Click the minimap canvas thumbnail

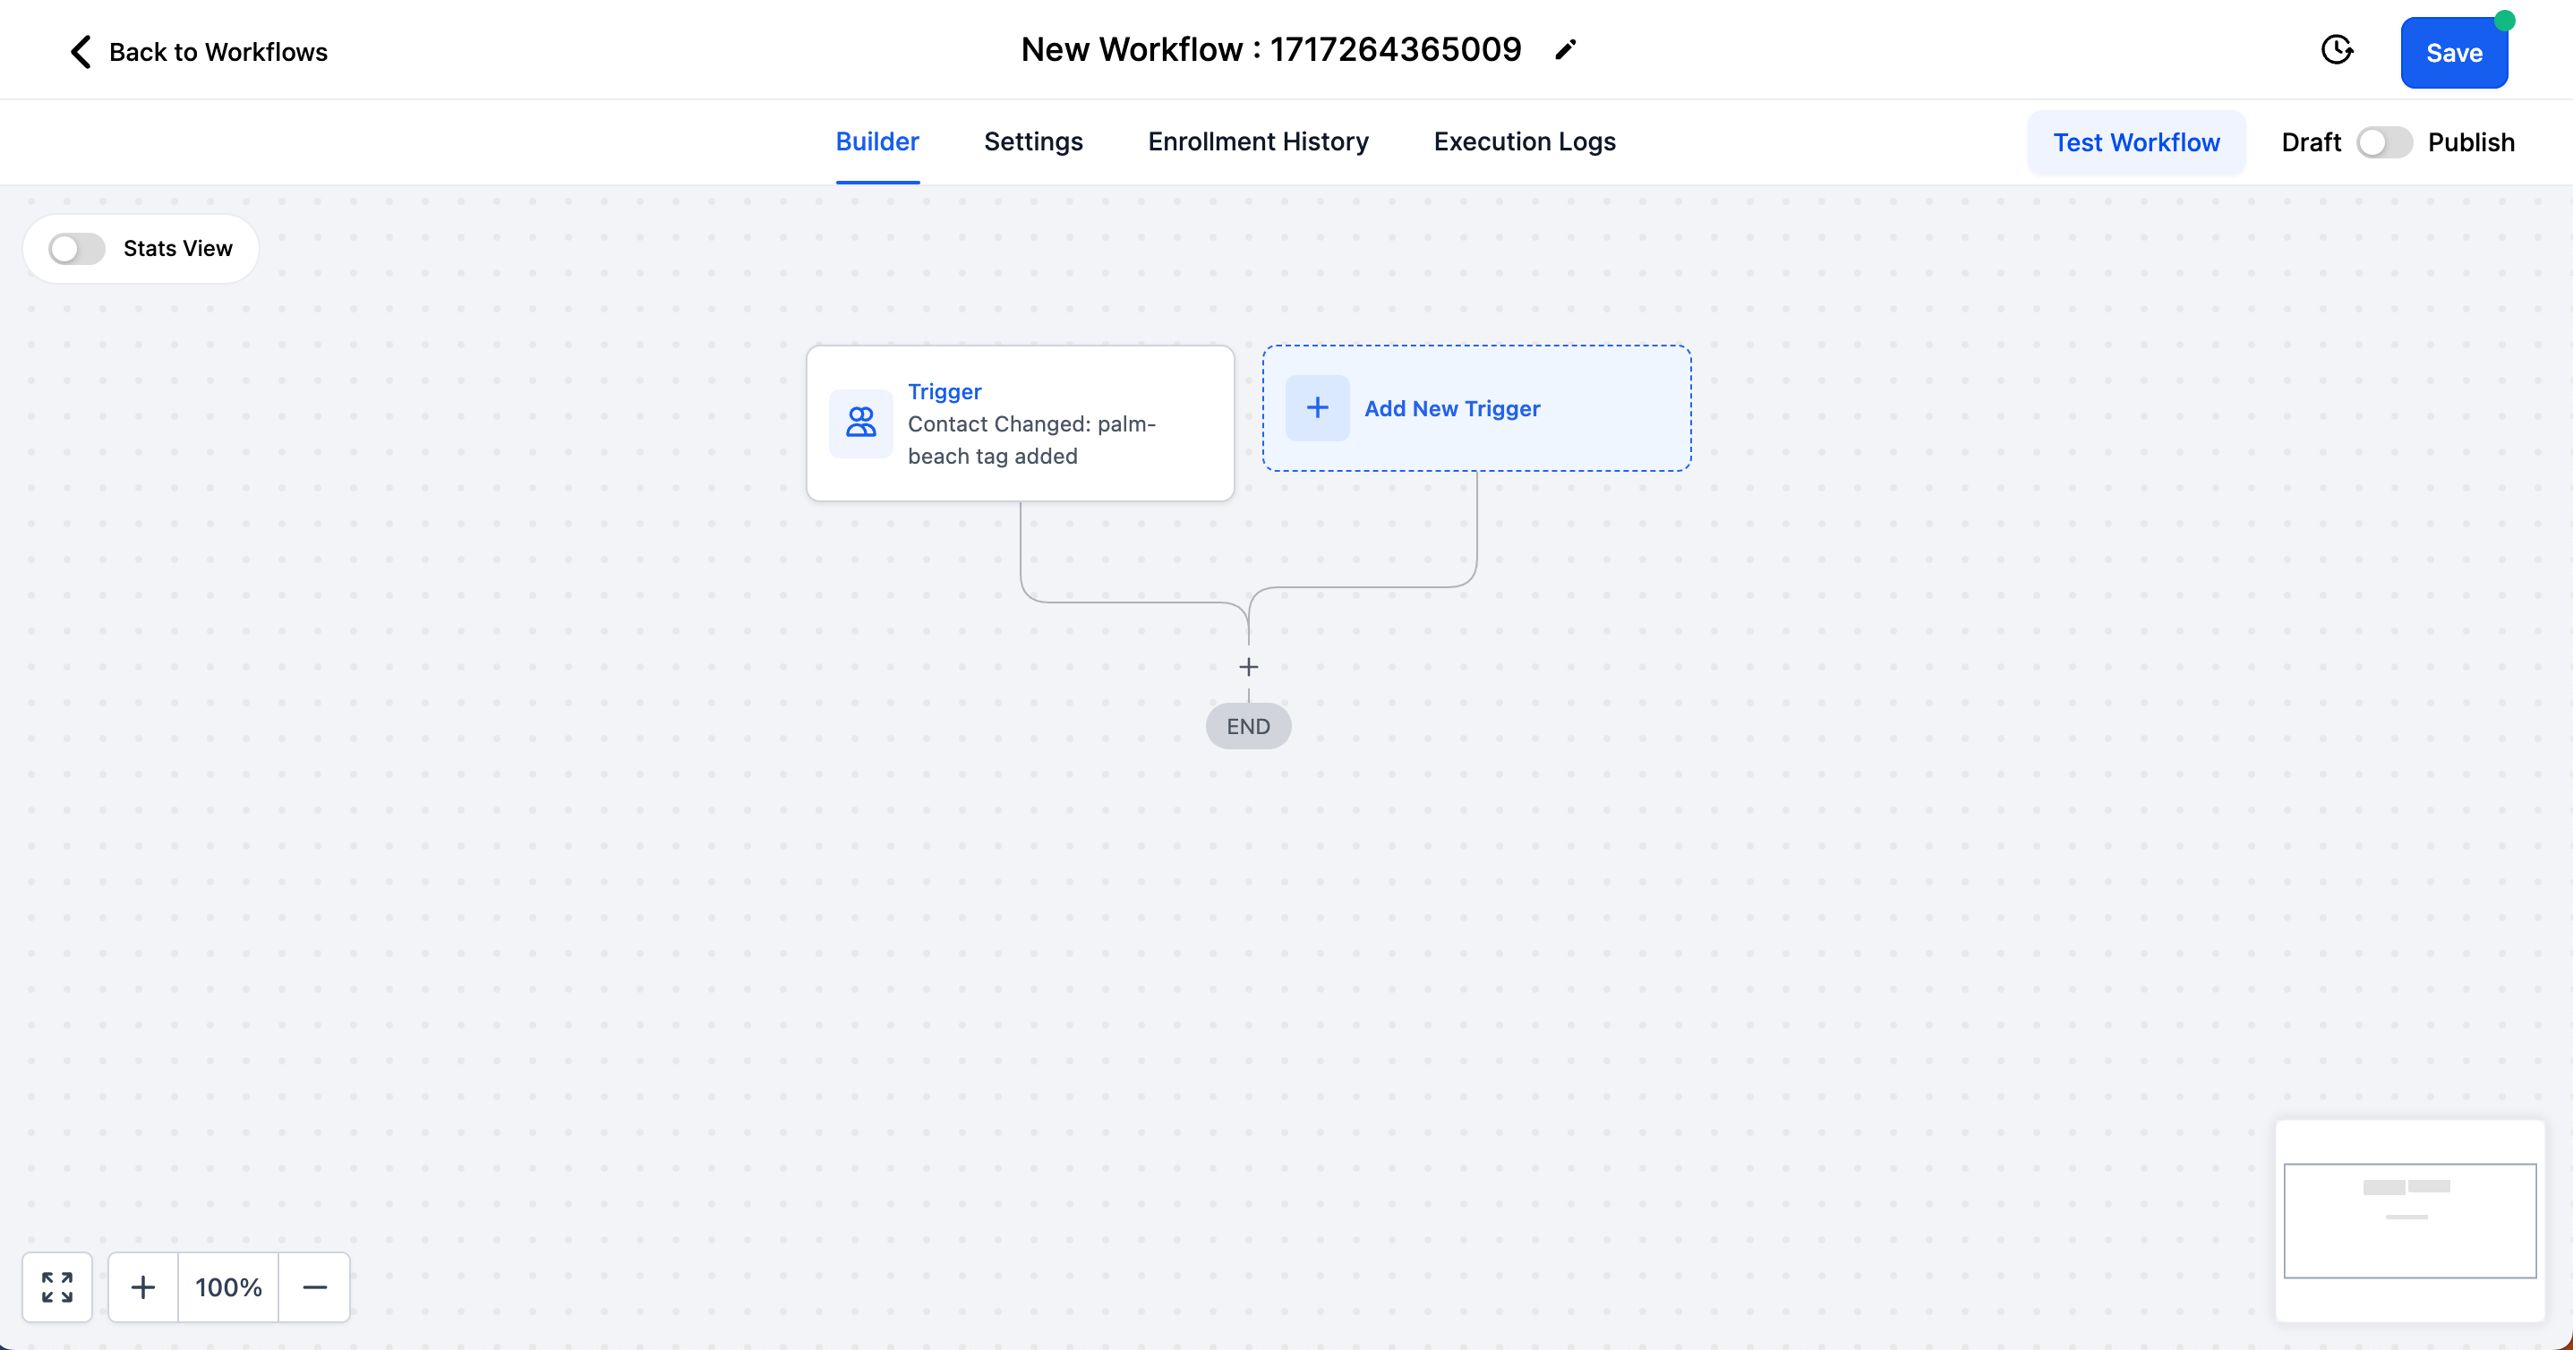click(x=2409, y=1220)
